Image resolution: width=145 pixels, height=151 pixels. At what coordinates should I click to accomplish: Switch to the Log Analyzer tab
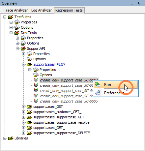[42, 10]
